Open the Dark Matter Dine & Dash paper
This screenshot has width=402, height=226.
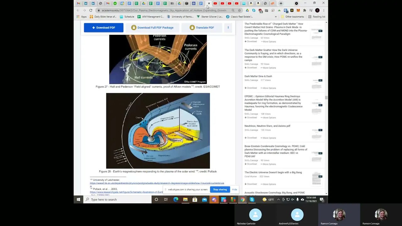click(258, 76)
